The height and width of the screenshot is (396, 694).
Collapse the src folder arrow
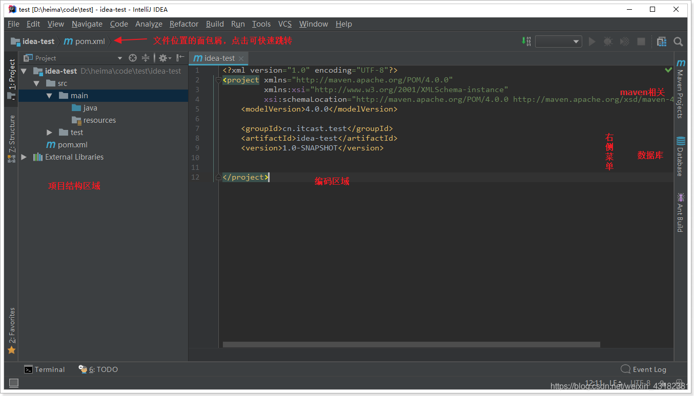pos(36,83)
